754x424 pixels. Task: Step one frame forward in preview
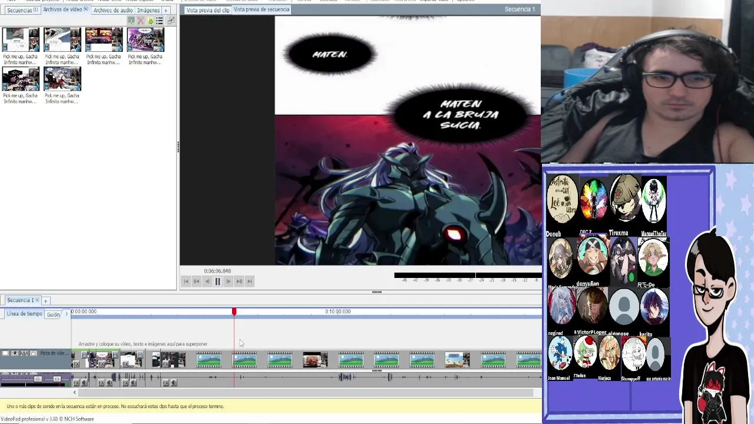[228, 281]
